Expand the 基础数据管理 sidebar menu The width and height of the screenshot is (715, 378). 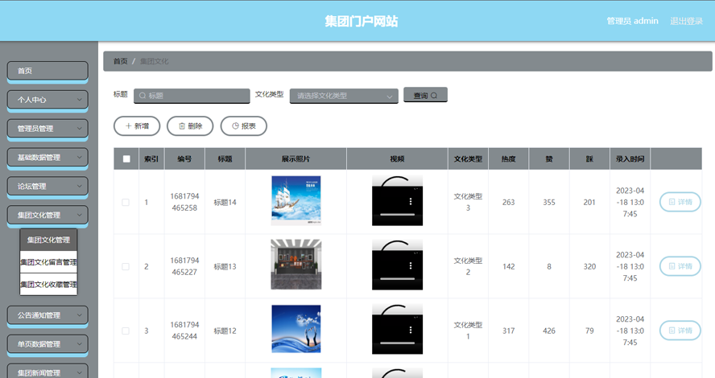click(x=48, y=158)
